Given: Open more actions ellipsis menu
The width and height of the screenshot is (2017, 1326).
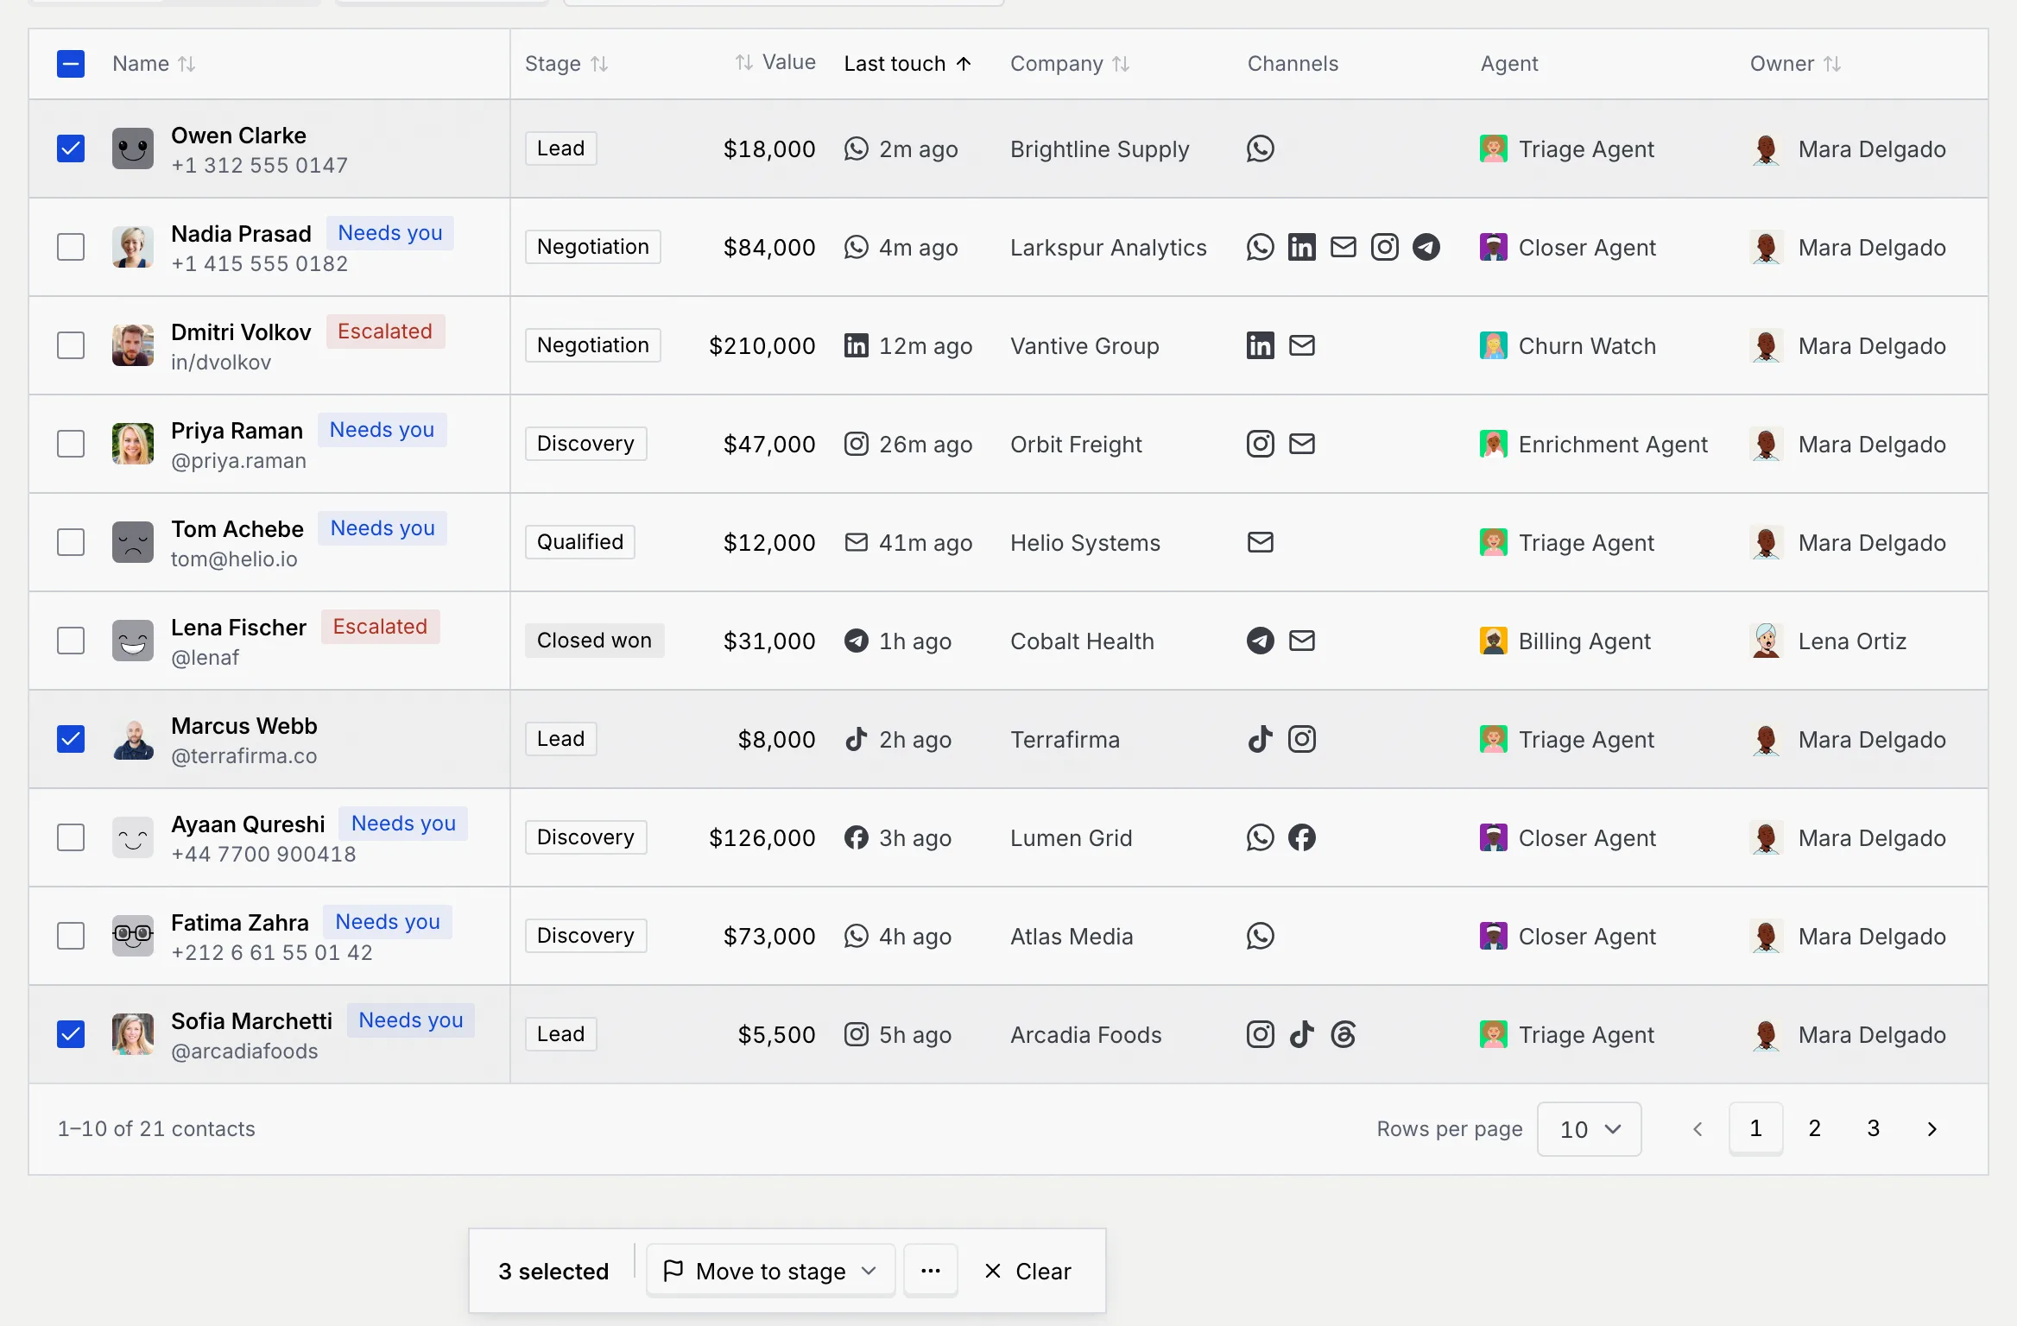Looking at the screenshot, I should tap(930, 1271).
